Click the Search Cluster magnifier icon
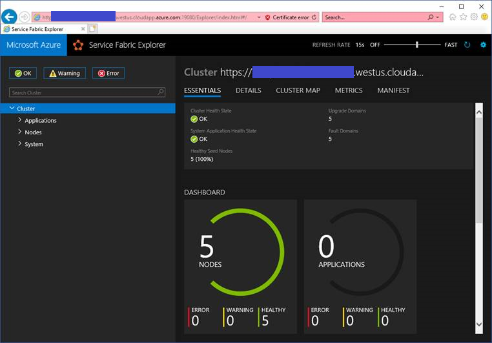 (161, 92)
